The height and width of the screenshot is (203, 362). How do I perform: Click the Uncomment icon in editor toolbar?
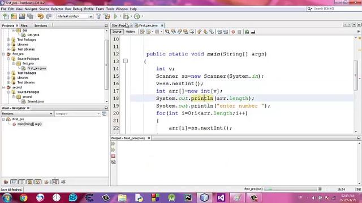coord(253,32)
